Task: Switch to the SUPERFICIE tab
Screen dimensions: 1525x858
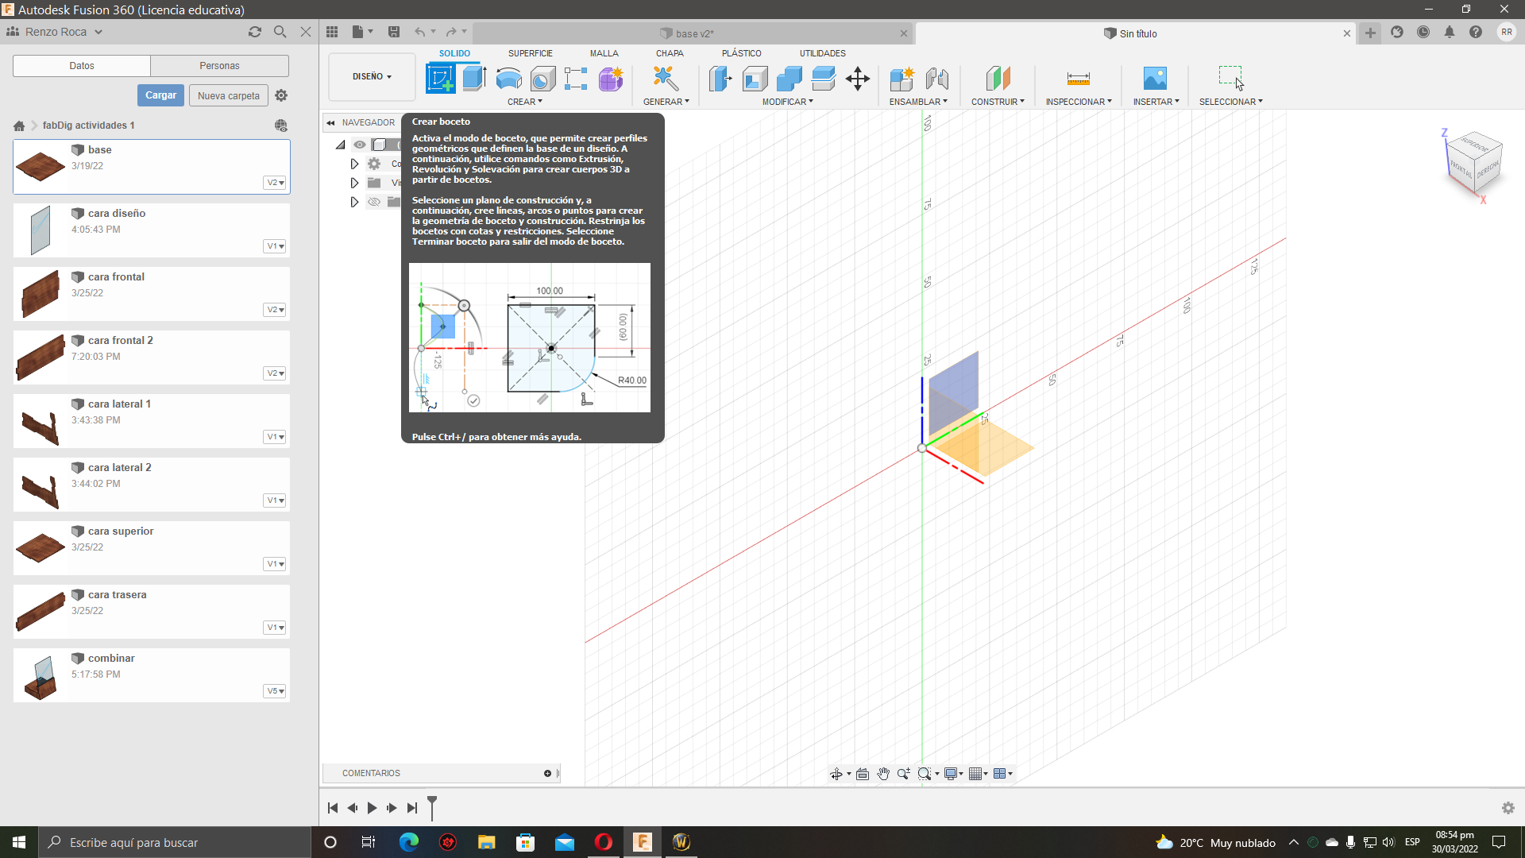Action: click(530, 53)
